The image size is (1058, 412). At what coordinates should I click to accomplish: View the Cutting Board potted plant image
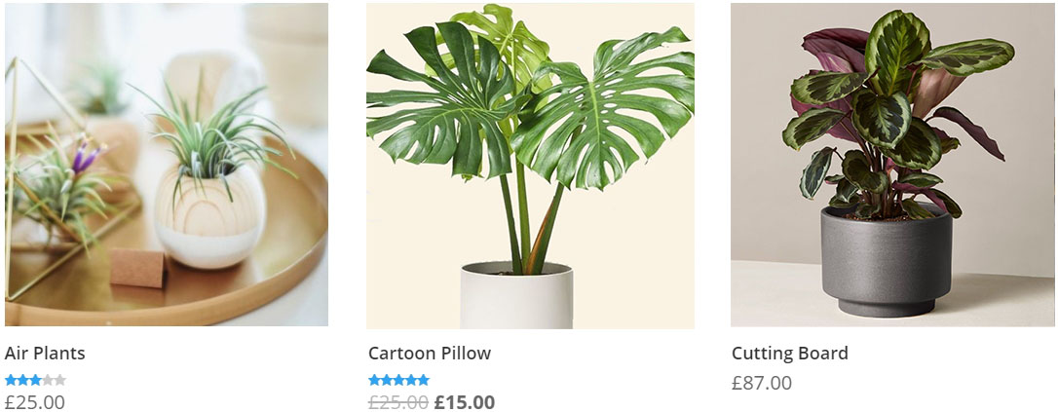892,165
